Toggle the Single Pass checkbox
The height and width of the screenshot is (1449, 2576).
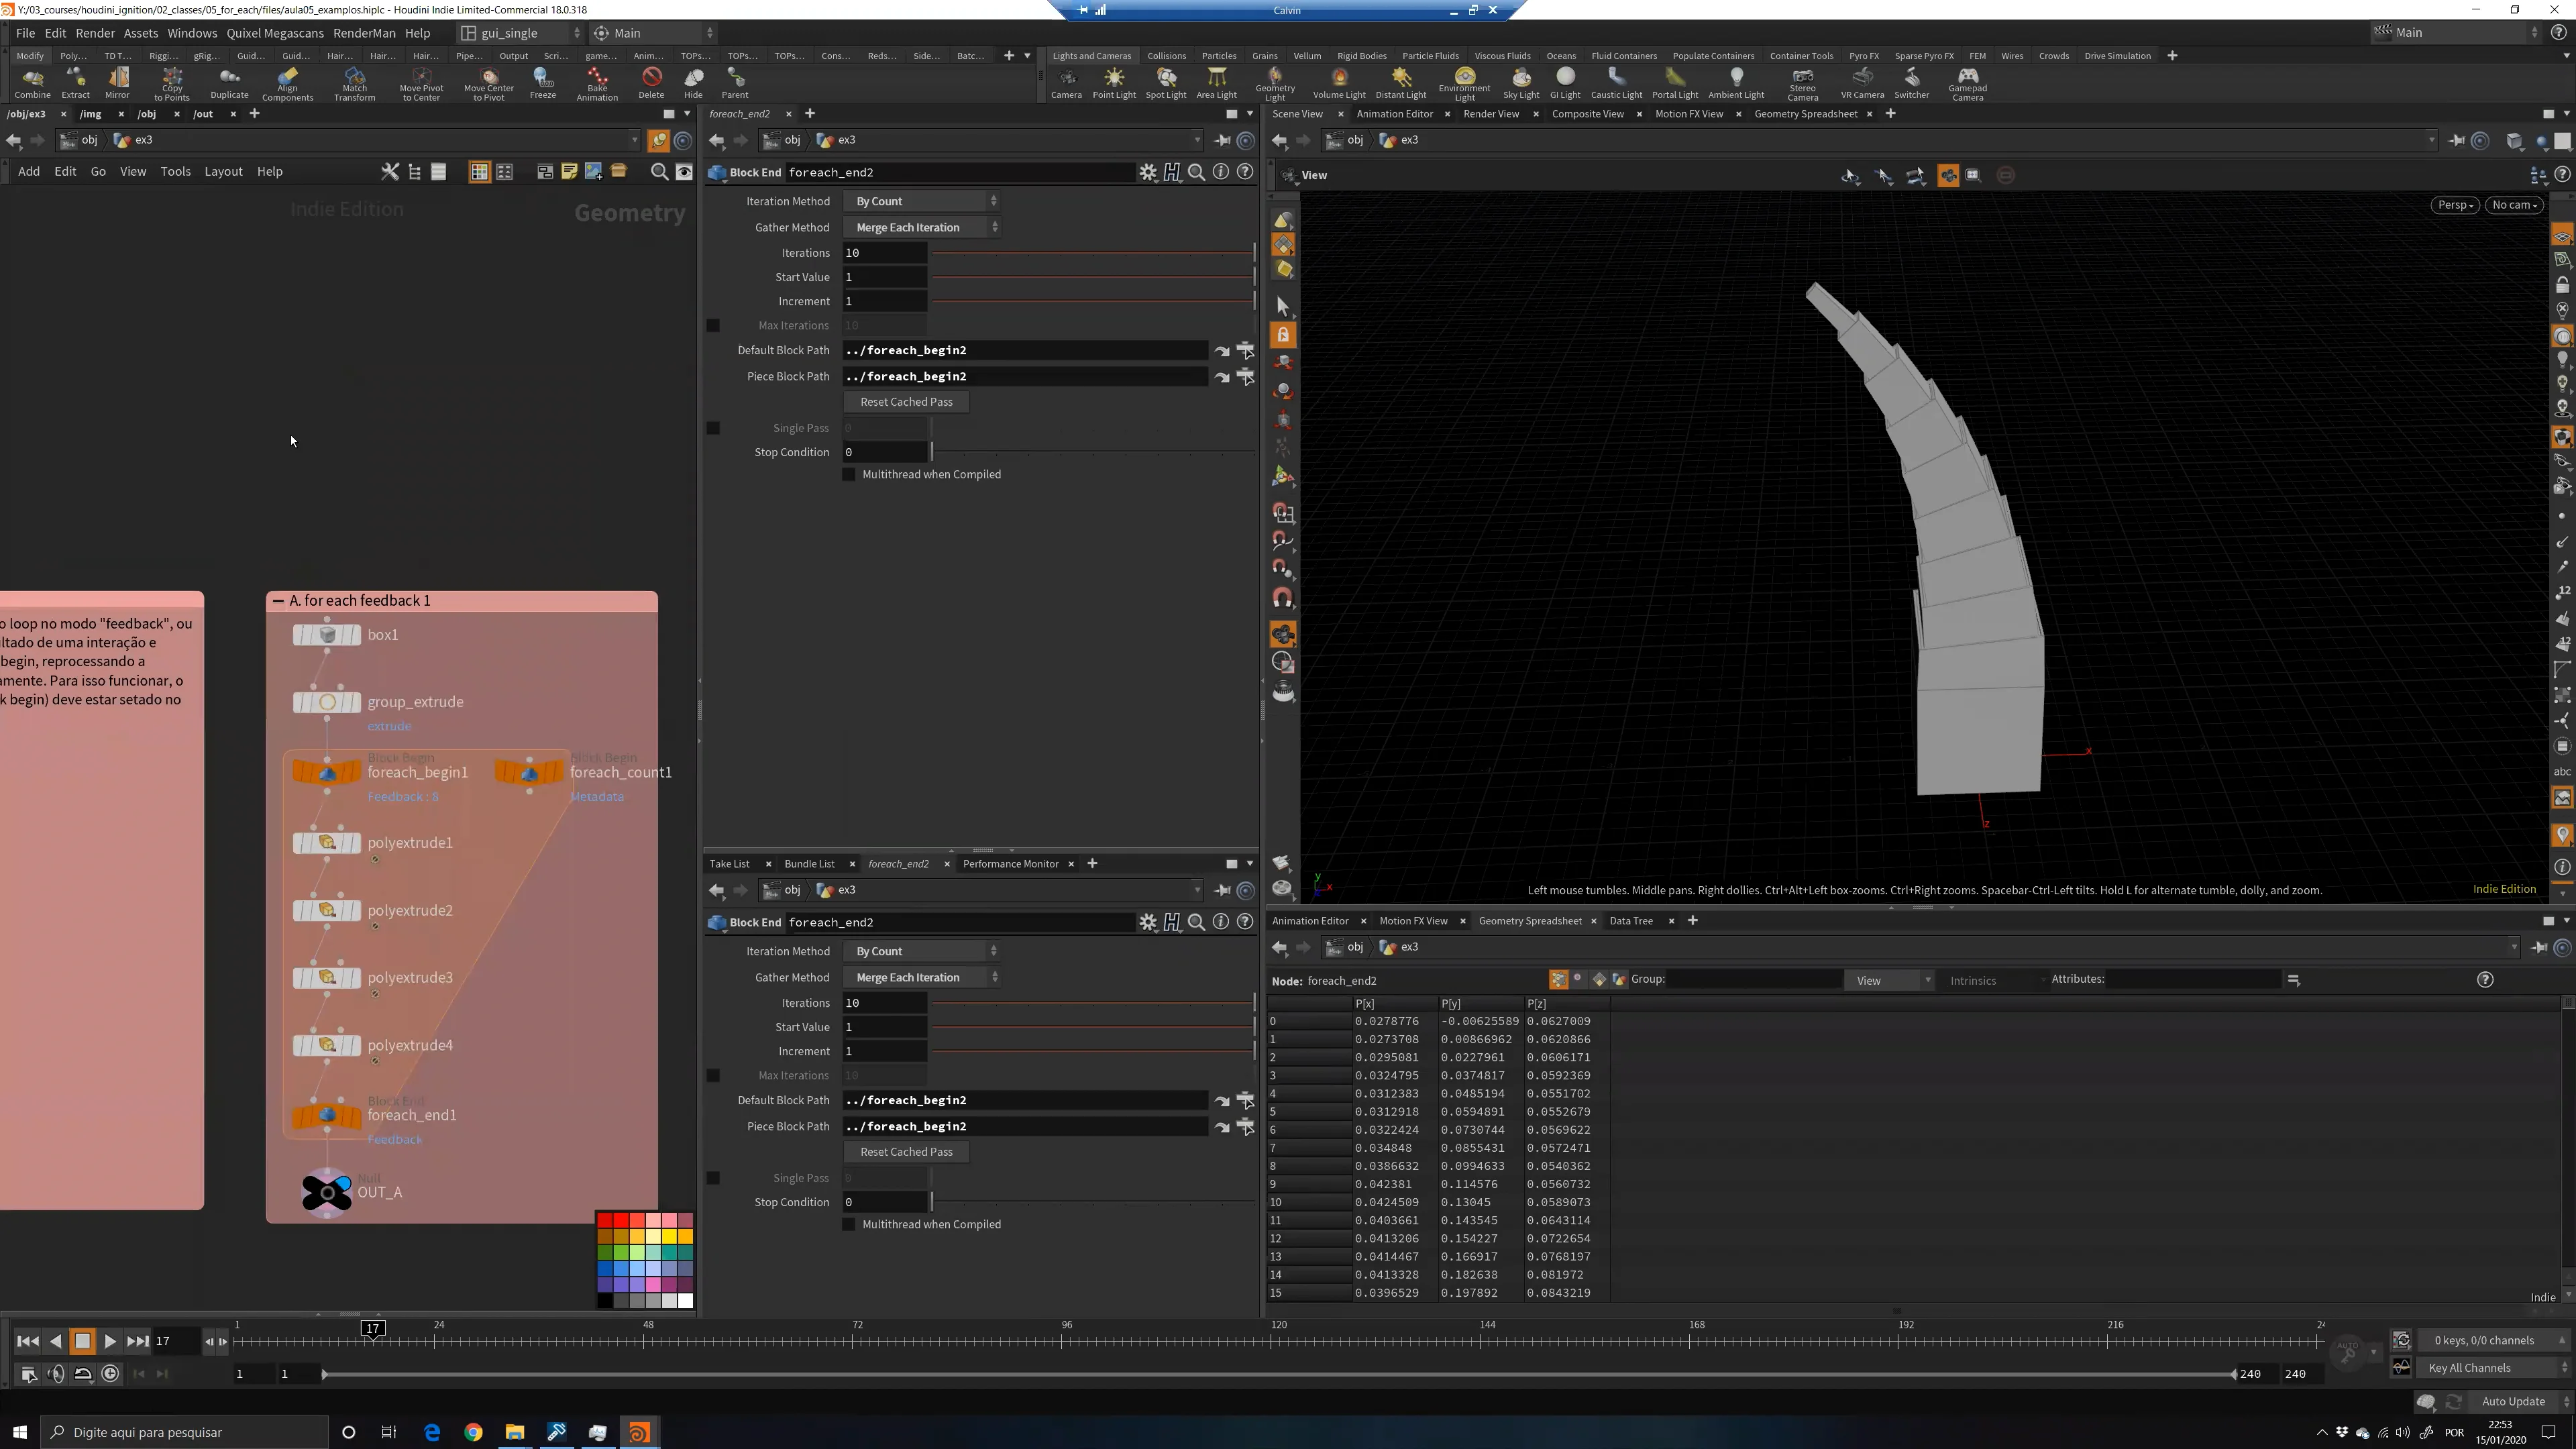point(713,429)
